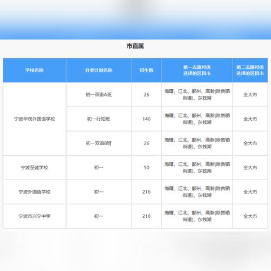
Task: Select 初一 in the 宁波市兴宁中学 row
Action: (x=99, y=216)
